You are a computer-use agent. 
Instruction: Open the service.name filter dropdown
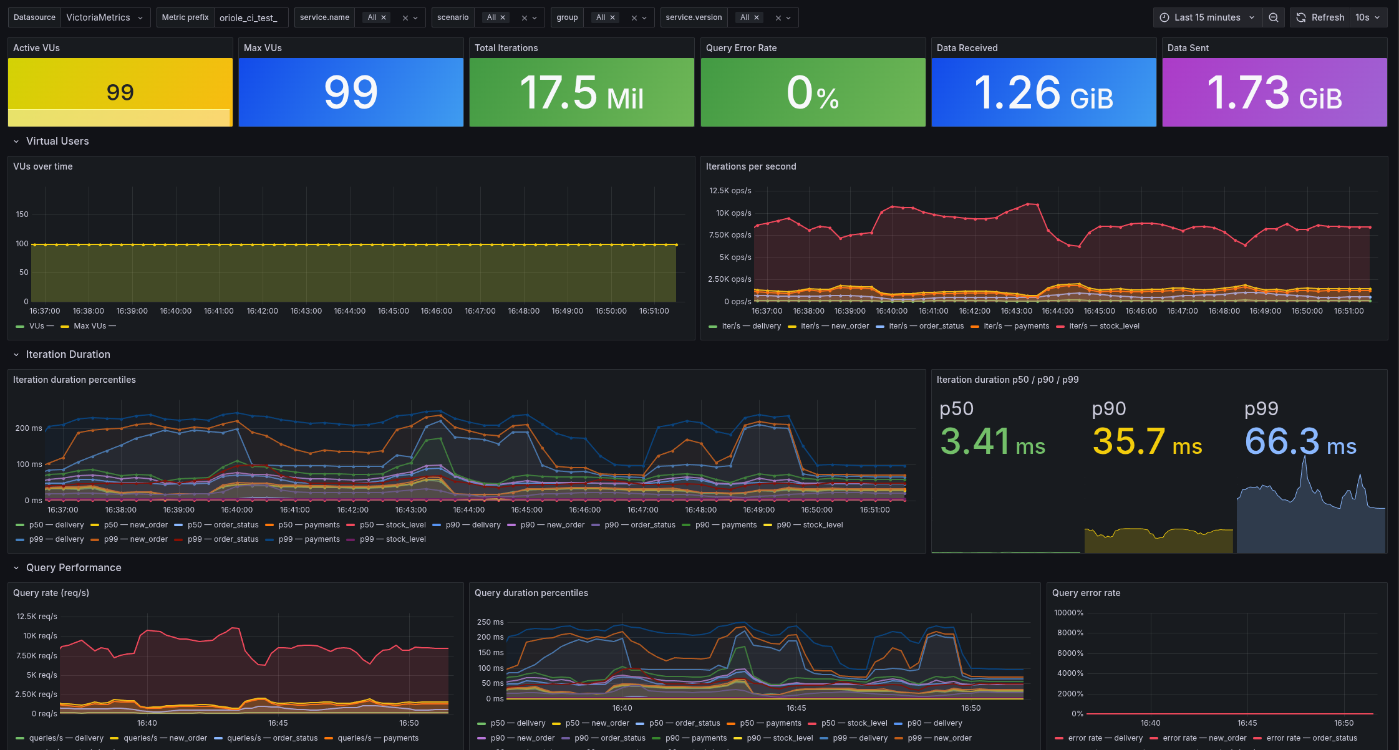coord(415,17)
